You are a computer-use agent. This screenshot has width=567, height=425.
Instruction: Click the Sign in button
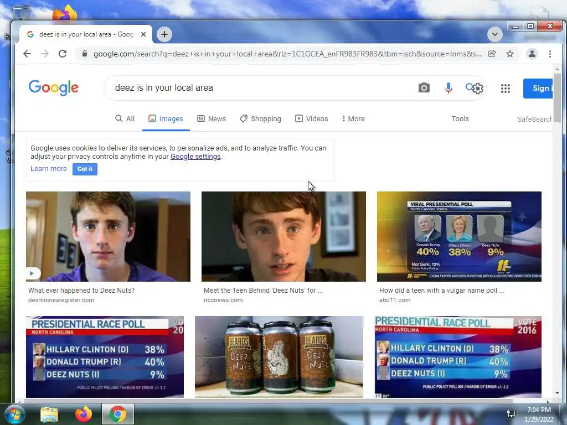pos(538,88)
